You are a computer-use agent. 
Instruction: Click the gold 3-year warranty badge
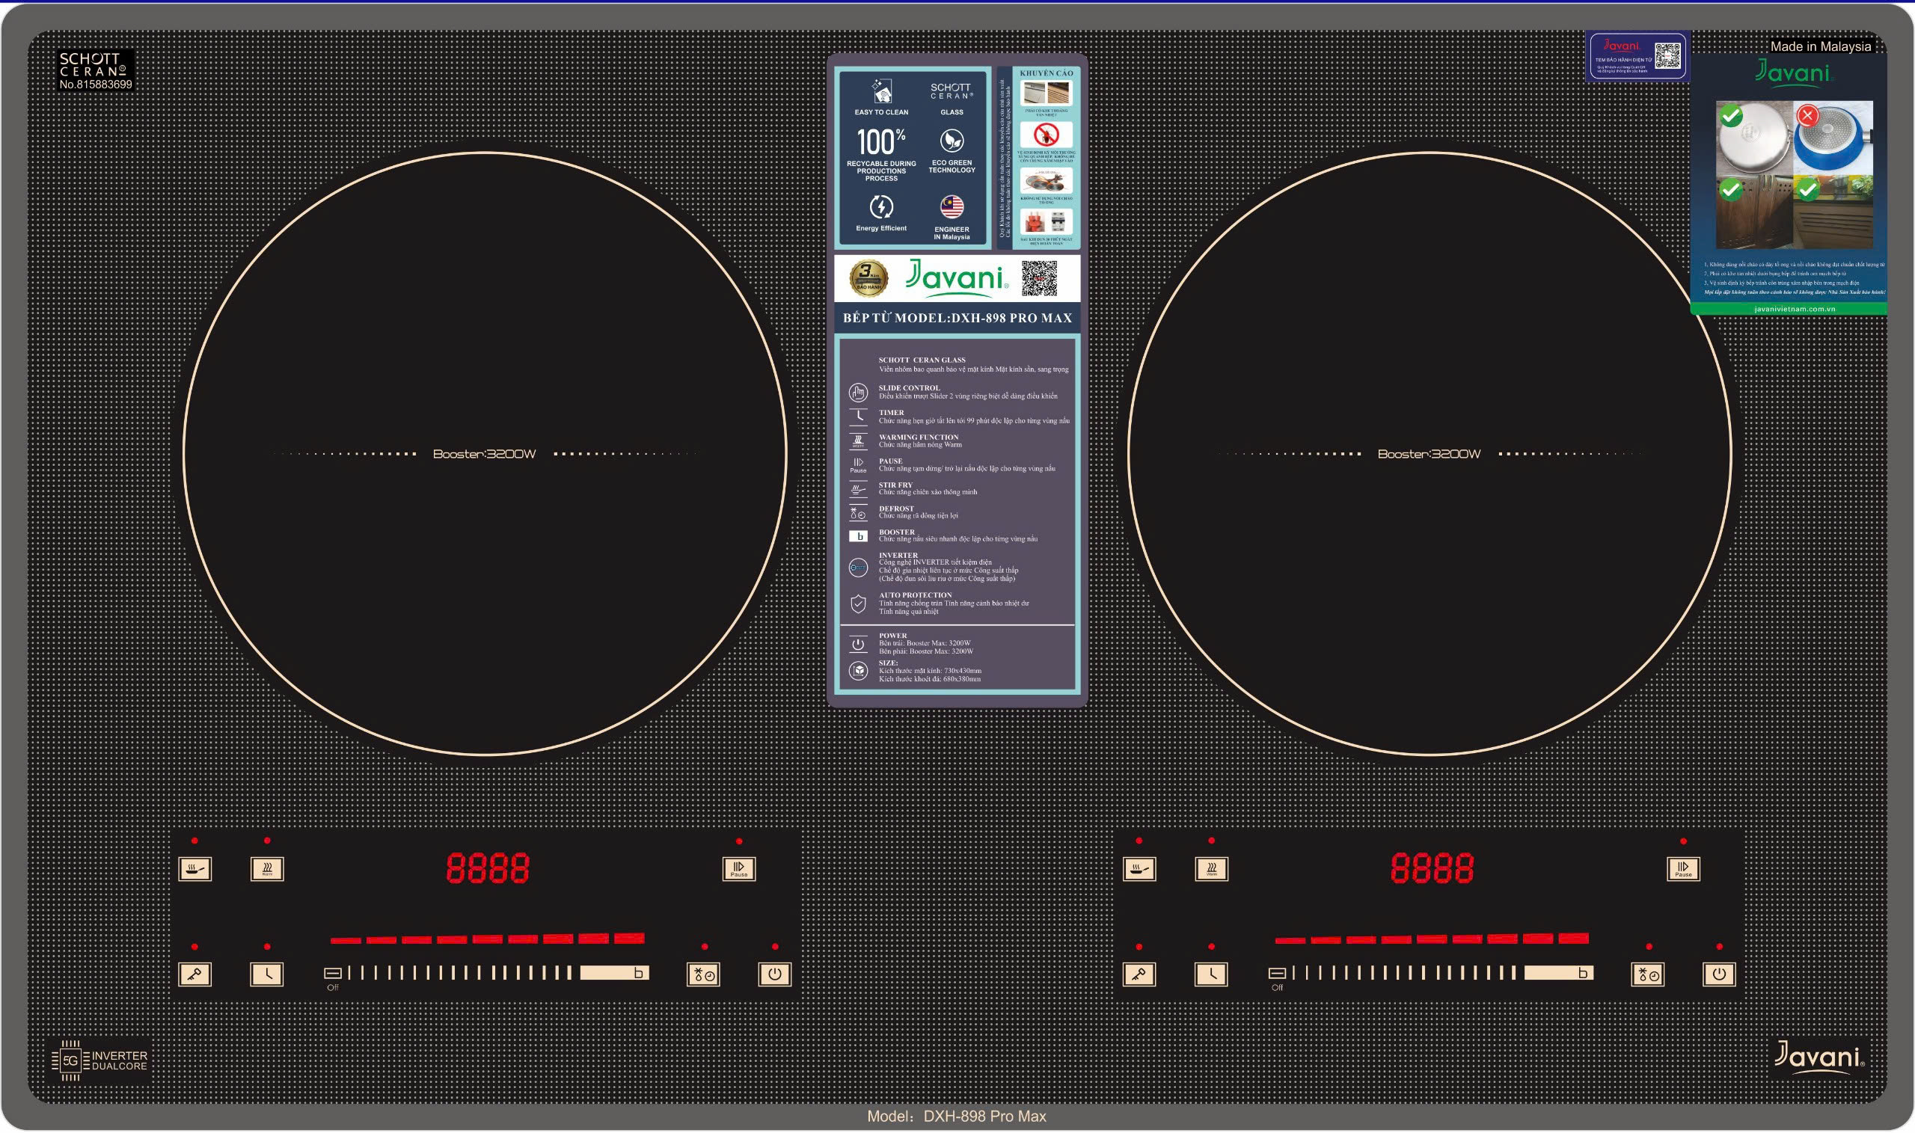[868, 278]
